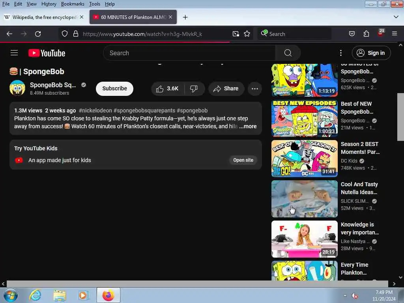Open the History menu
This screenshot has width=404, height=303.
49,4
